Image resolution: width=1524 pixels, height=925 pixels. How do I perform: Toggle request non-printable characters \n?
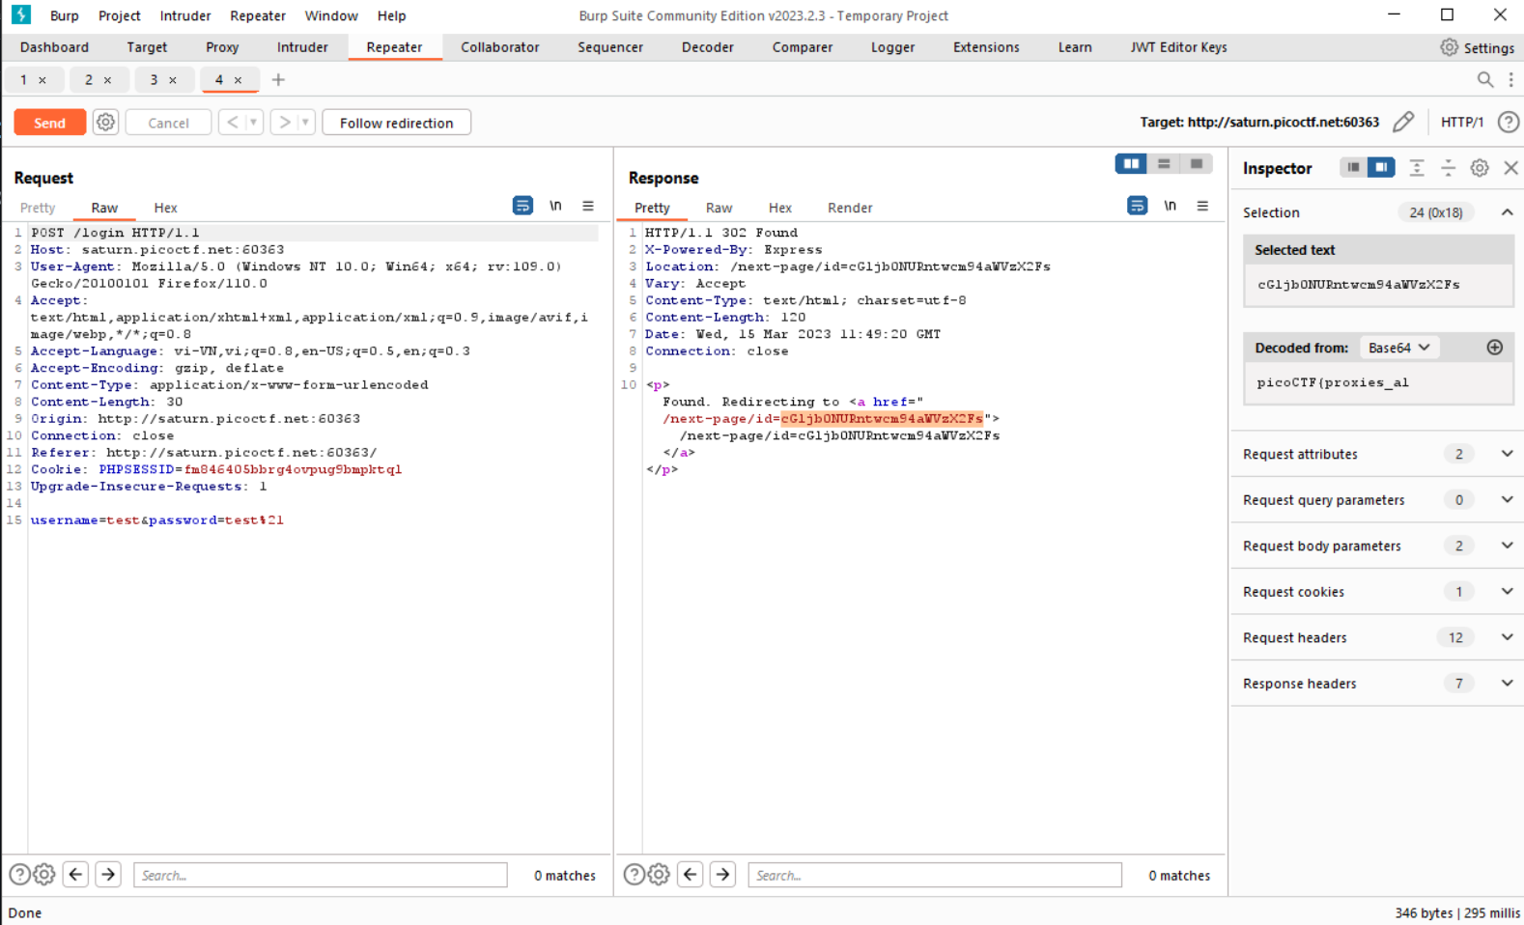tap(555, 206)
